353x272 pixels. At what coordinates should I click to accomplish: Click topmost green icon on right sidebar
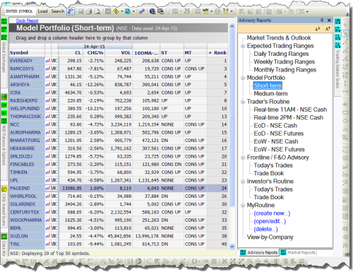337,22
